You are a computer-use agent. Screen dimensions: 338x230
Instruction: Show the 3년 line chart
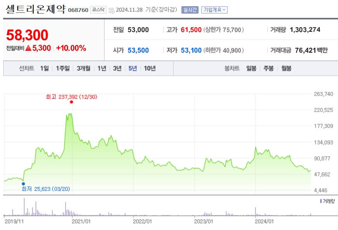coord(117,68)
